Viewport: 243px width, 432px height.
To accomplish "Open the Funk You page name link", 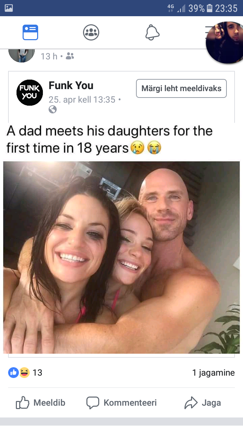I will [x=71, y=85].
